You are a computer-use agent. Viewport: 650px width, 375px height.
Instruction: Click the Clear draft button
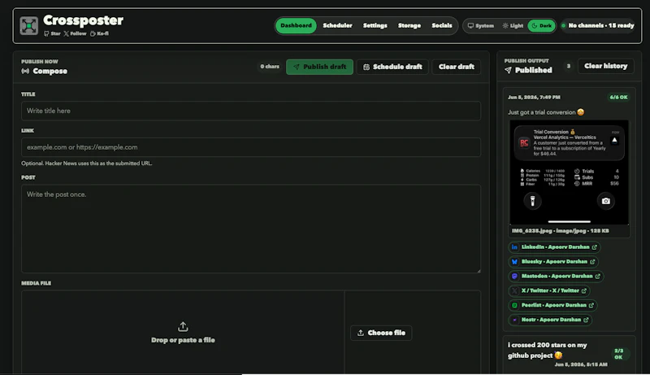457,67
